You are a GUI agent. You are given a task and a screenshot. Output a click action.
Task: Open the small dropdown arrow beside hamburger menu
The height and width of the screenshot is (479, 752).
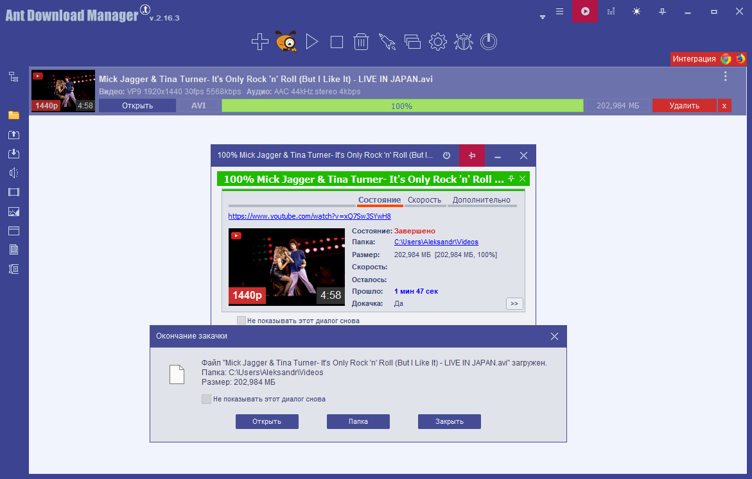pyautogui.click(x=543, y=17)
